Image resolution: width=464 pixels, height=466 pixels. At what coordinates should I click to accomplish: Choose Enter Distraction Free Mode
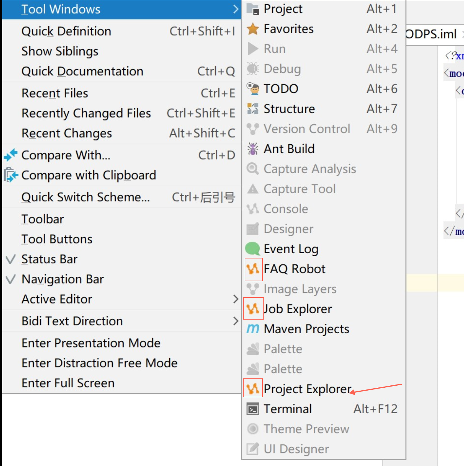point(122,363)
